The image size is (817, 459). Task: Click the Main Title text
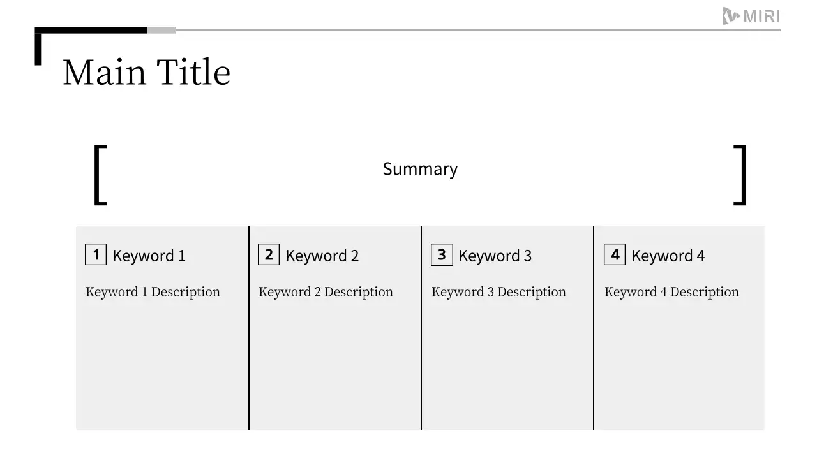[146, 71]
